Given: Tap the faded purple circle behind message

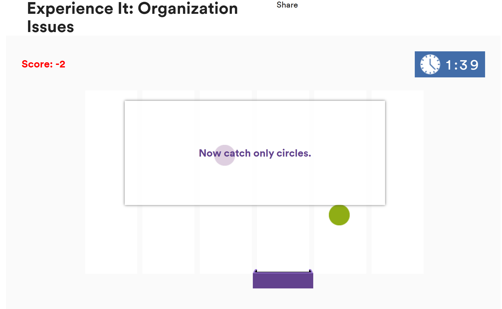Looking at the screenshot, I should pyautogui.click(x=224, y=155).
